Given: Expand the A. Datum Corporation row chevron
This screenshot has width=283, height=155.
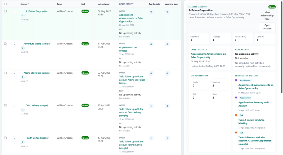Looking at the screenshot, I should point(14,12).
